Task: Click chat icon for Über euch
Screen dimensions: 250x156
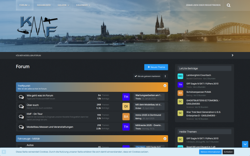Action: [21, 106]
